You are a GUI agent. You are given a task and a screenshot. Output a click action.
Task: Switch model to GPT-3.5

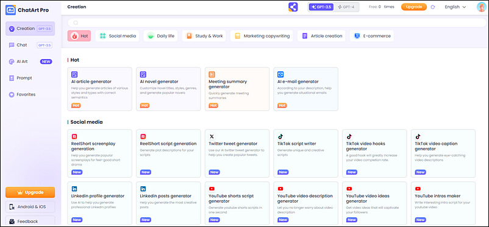point(321,7)
